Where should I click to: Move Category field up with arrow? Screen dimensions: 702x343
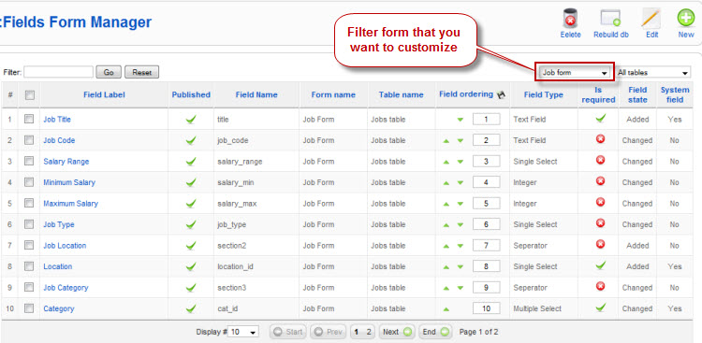click(446, 308)
